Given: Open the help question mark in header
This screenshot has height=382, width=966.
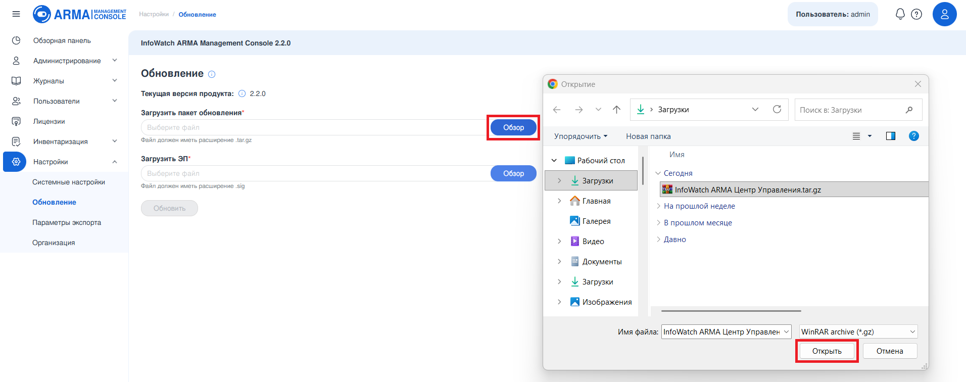Looking at the screenshot, I should coord(916,14).
